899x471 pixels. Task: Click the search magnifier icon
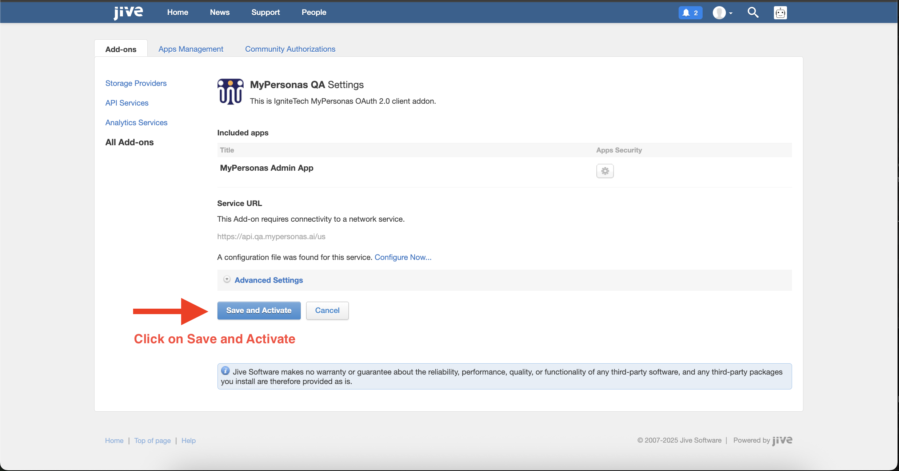[x=753, y=13]
